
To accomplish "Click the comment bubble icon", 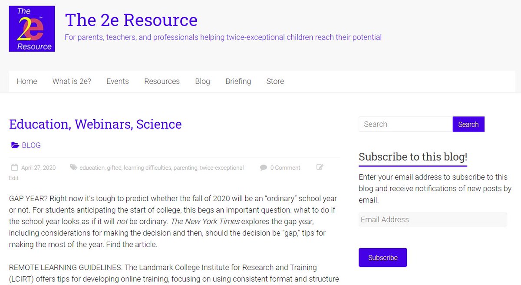I will pos(264,167).
